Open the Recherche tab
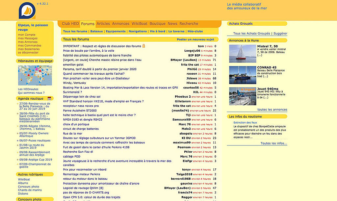The image size is (337, 201). (x=189, y=24)
